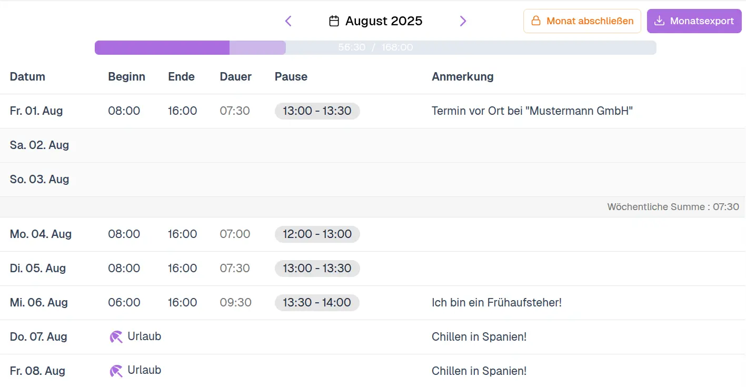The width and height of the screenshot is (746, 387).
Task: Go to next month with right chevron
Action: click(463, 21)
